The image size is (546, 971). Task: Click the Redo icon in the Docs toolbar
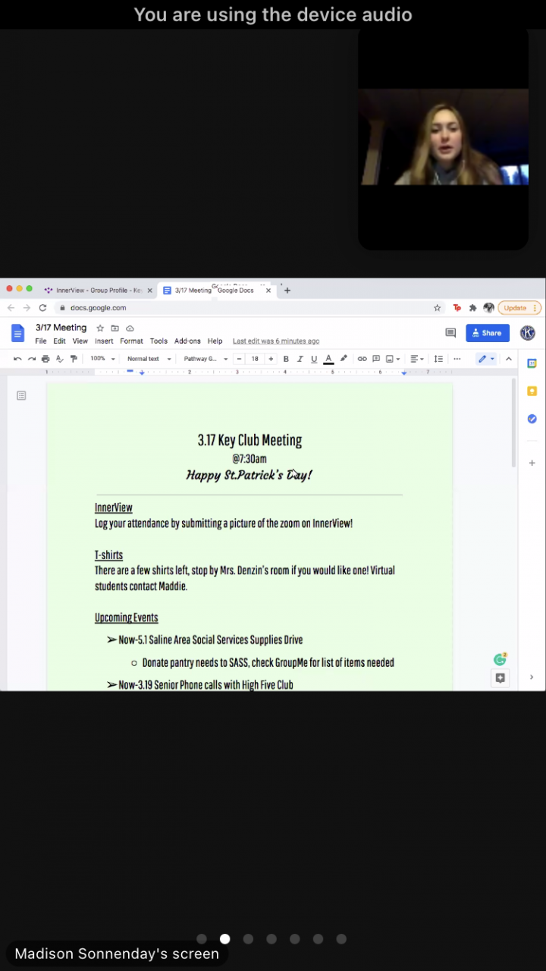(31, 359)
